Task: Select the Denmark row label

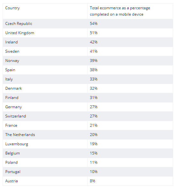Action: click(13, 88)
